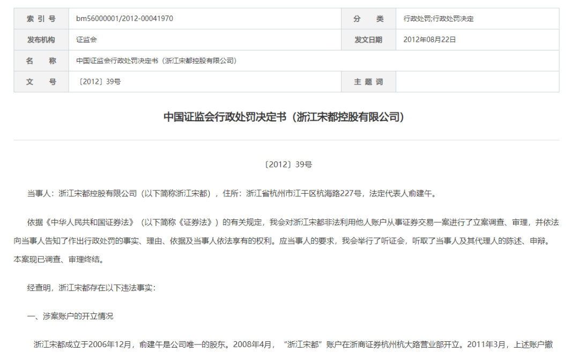
Task: Click 〔2012〕39号 in the table
Action: point(98,82)
